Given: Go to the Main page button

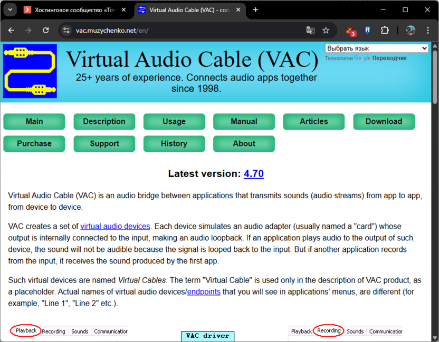Looking at the screenshot, I should [34, 121].
